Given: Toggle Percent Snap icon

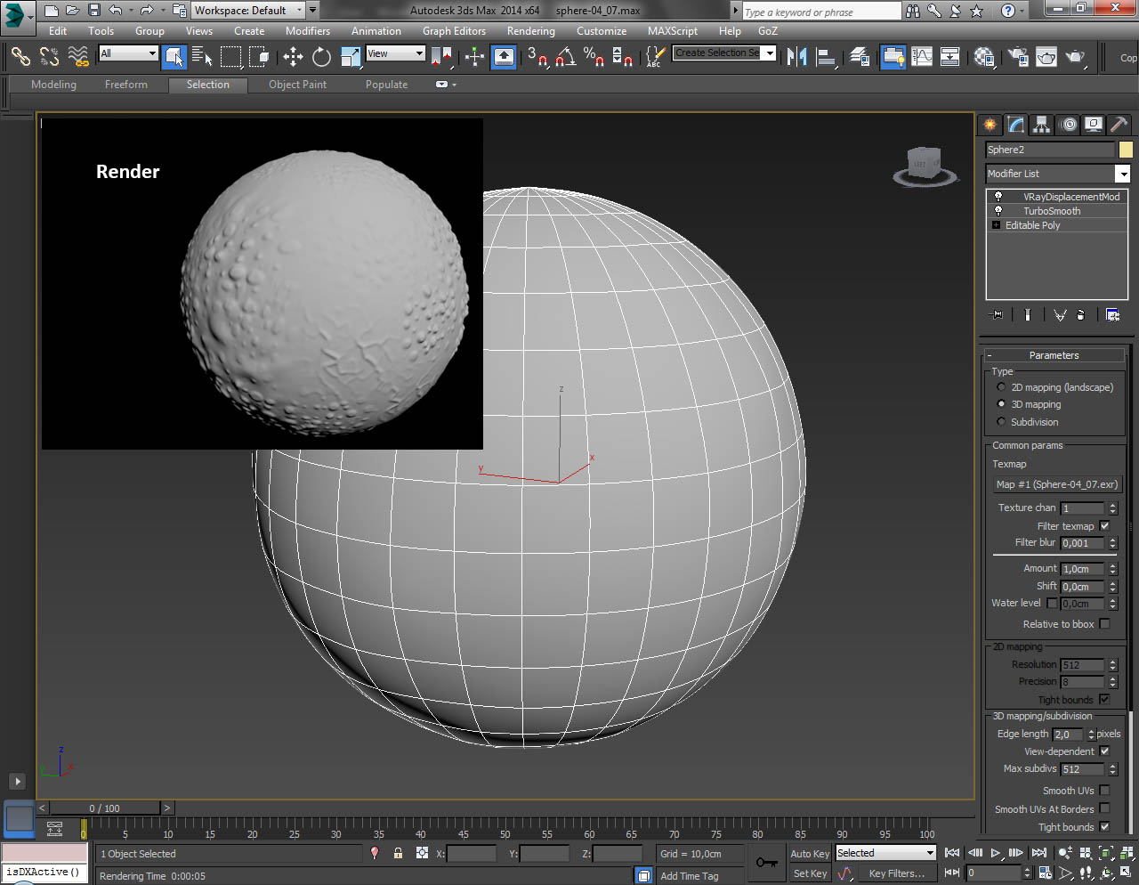Looking at the screenshot, I should click(x=594, y=57).
